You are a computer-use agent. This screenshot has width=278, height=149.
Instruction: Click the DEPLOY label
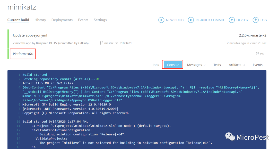242,20
